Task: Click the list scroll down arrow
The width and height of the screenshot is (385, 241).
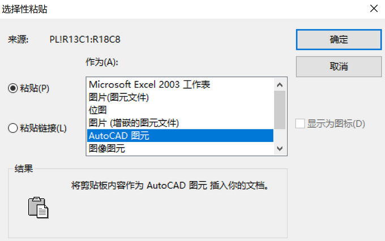Action: [280, 148]
